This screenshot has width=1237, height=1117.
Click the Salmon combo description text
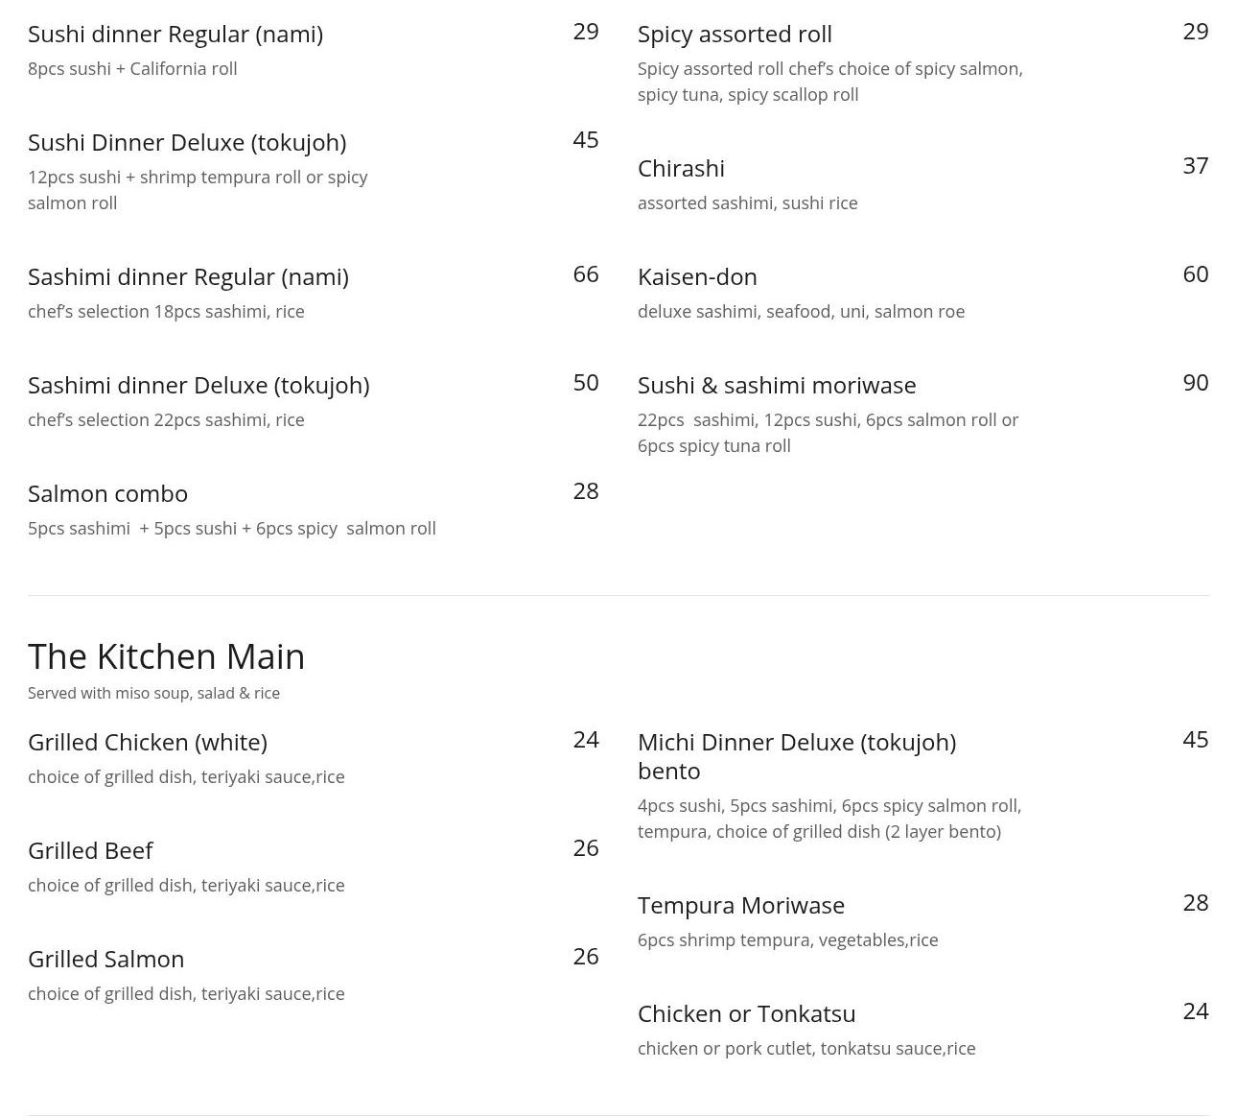(x=232, y=529)
